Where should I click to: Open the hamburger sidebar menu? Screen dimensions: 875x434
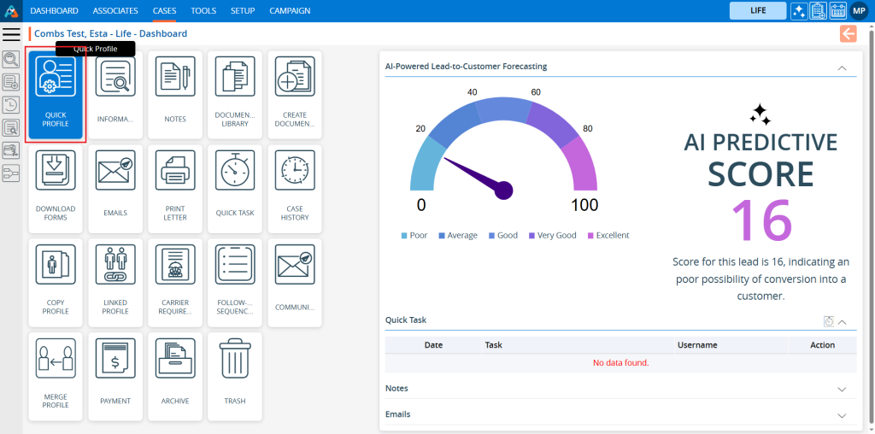point(11,34)
